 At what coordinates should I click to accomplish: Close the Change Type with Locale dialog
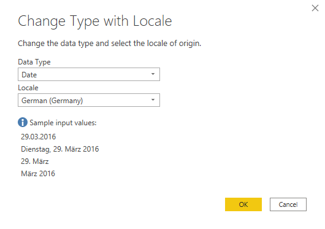coord(315,8)
